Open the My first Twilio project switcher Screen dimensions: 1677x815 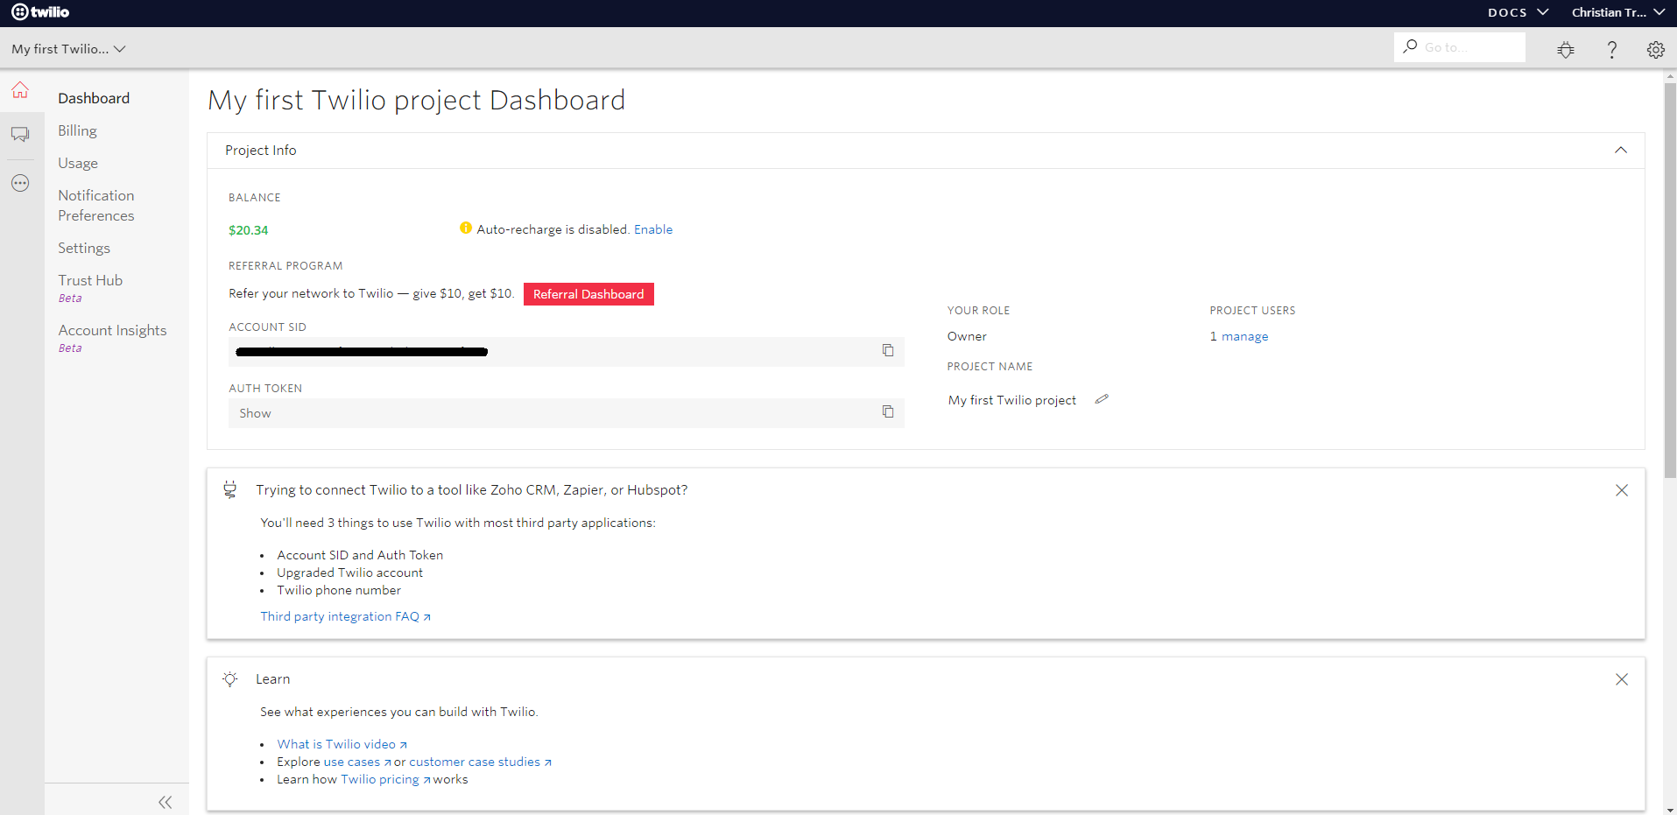tap(68, 49)
